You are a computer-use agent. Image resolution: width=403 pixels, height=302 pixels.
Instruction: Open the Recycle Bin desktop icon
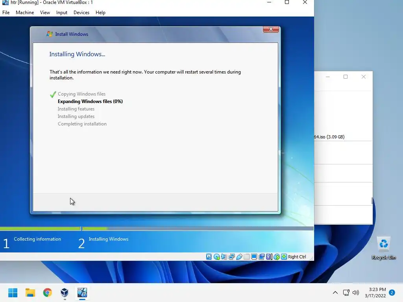[x=384, y=248]
